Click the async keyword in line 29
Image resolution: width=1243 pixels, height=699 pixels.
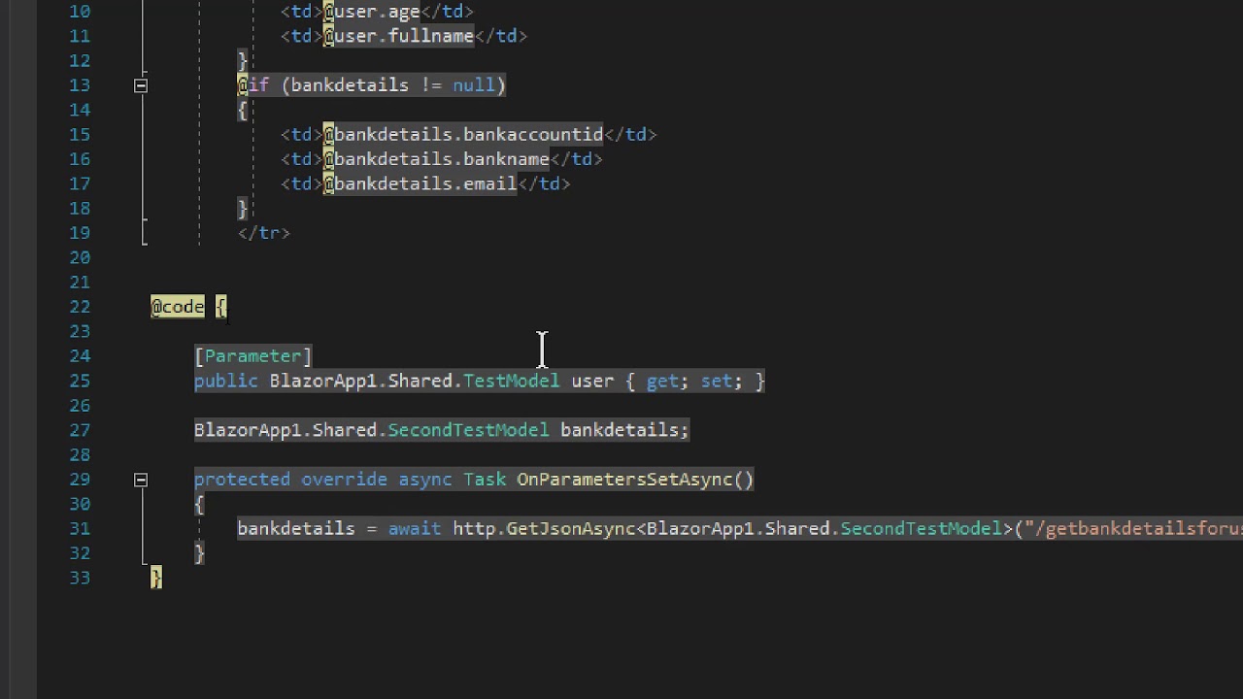pyautogui.click(x=425, y=480)
